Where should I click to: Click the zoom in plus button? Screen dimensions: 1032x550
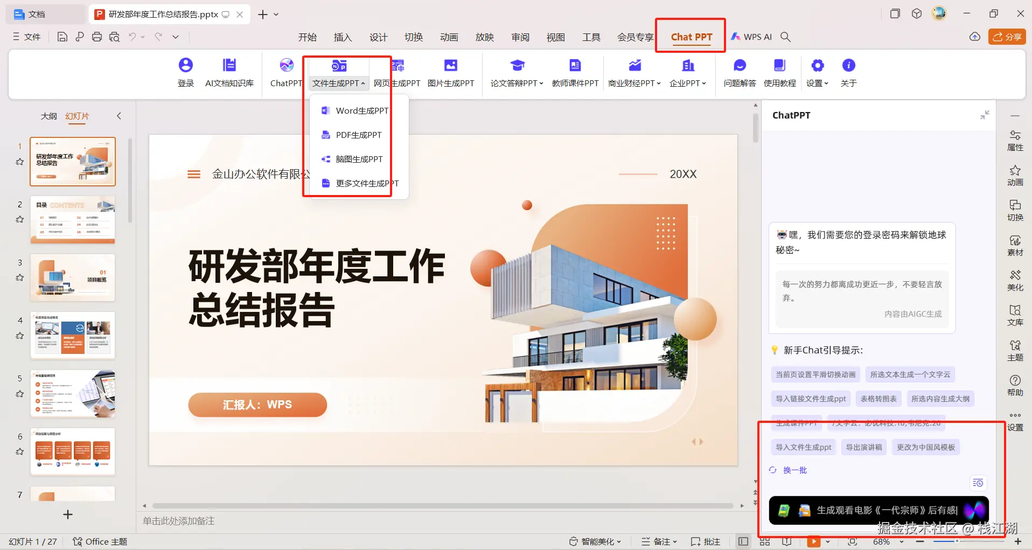click(1018, 541)
